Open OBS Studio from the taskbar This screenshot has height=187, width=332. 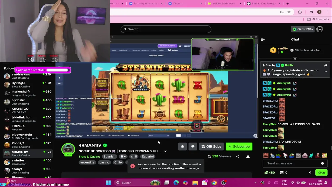click(x=224, y=183)
